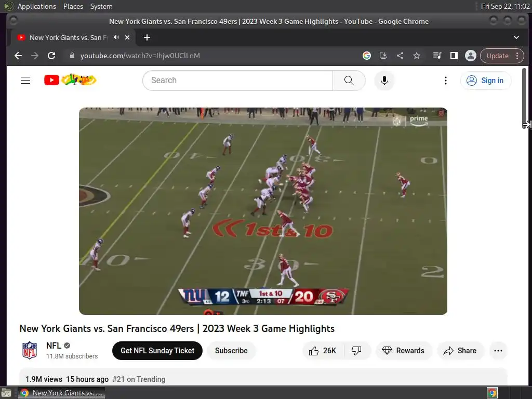
Task: Share the video using Share button
Action: coord(460,351)
